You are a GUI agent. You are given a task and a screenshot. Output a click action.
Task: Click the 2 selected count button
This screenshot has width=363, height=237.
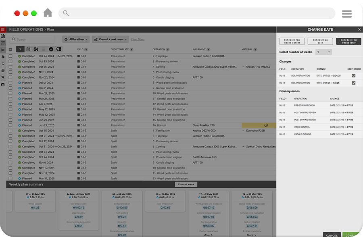[20, 49]
